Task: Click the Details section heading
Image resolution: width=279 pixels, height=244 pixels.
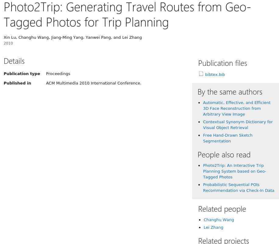Action: (14, 61)
